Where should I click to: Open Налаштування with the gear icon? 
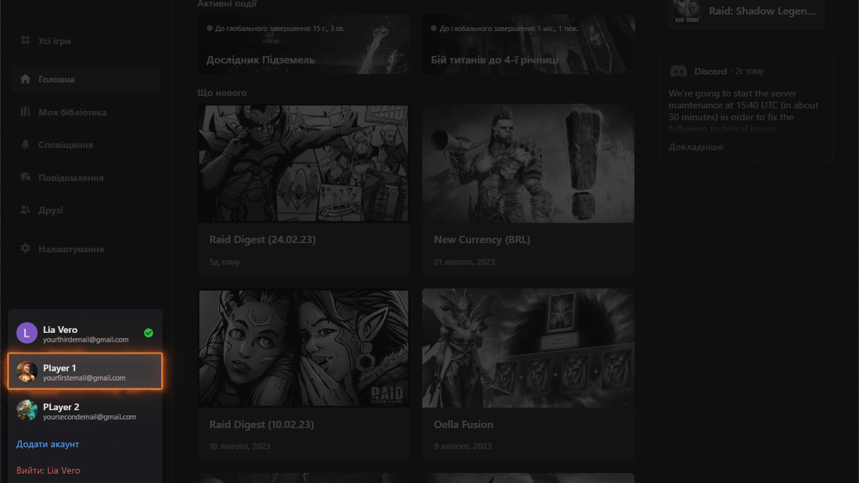pos(25,248)
